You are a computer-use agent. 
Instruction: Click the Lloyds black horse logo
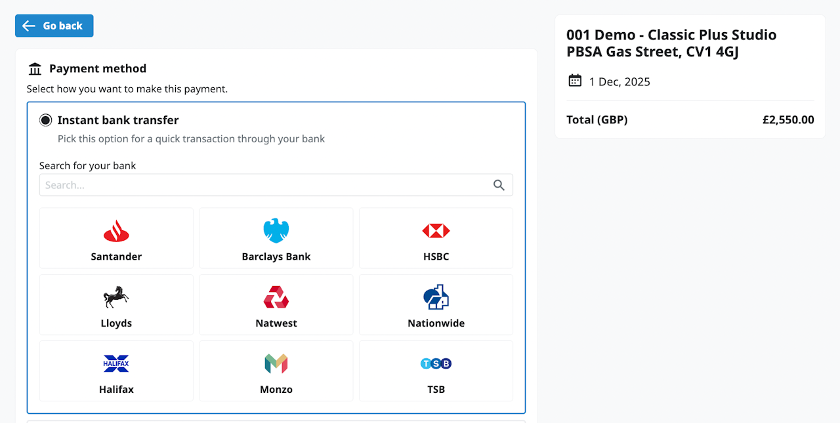(x=116, y=297)
